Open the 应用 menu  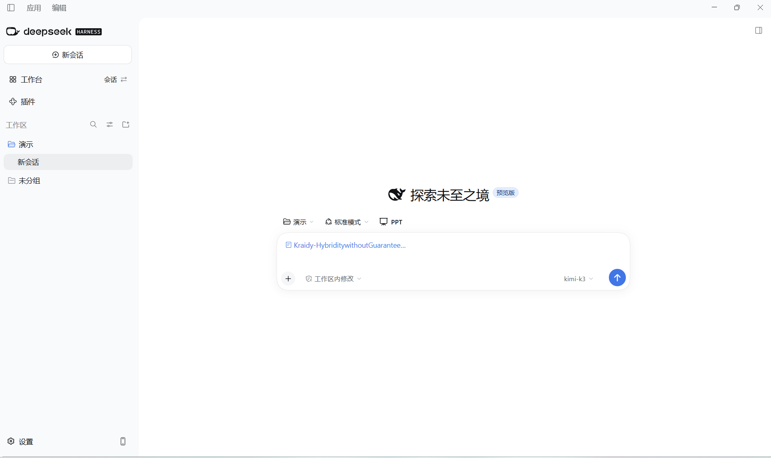point(34,8)
